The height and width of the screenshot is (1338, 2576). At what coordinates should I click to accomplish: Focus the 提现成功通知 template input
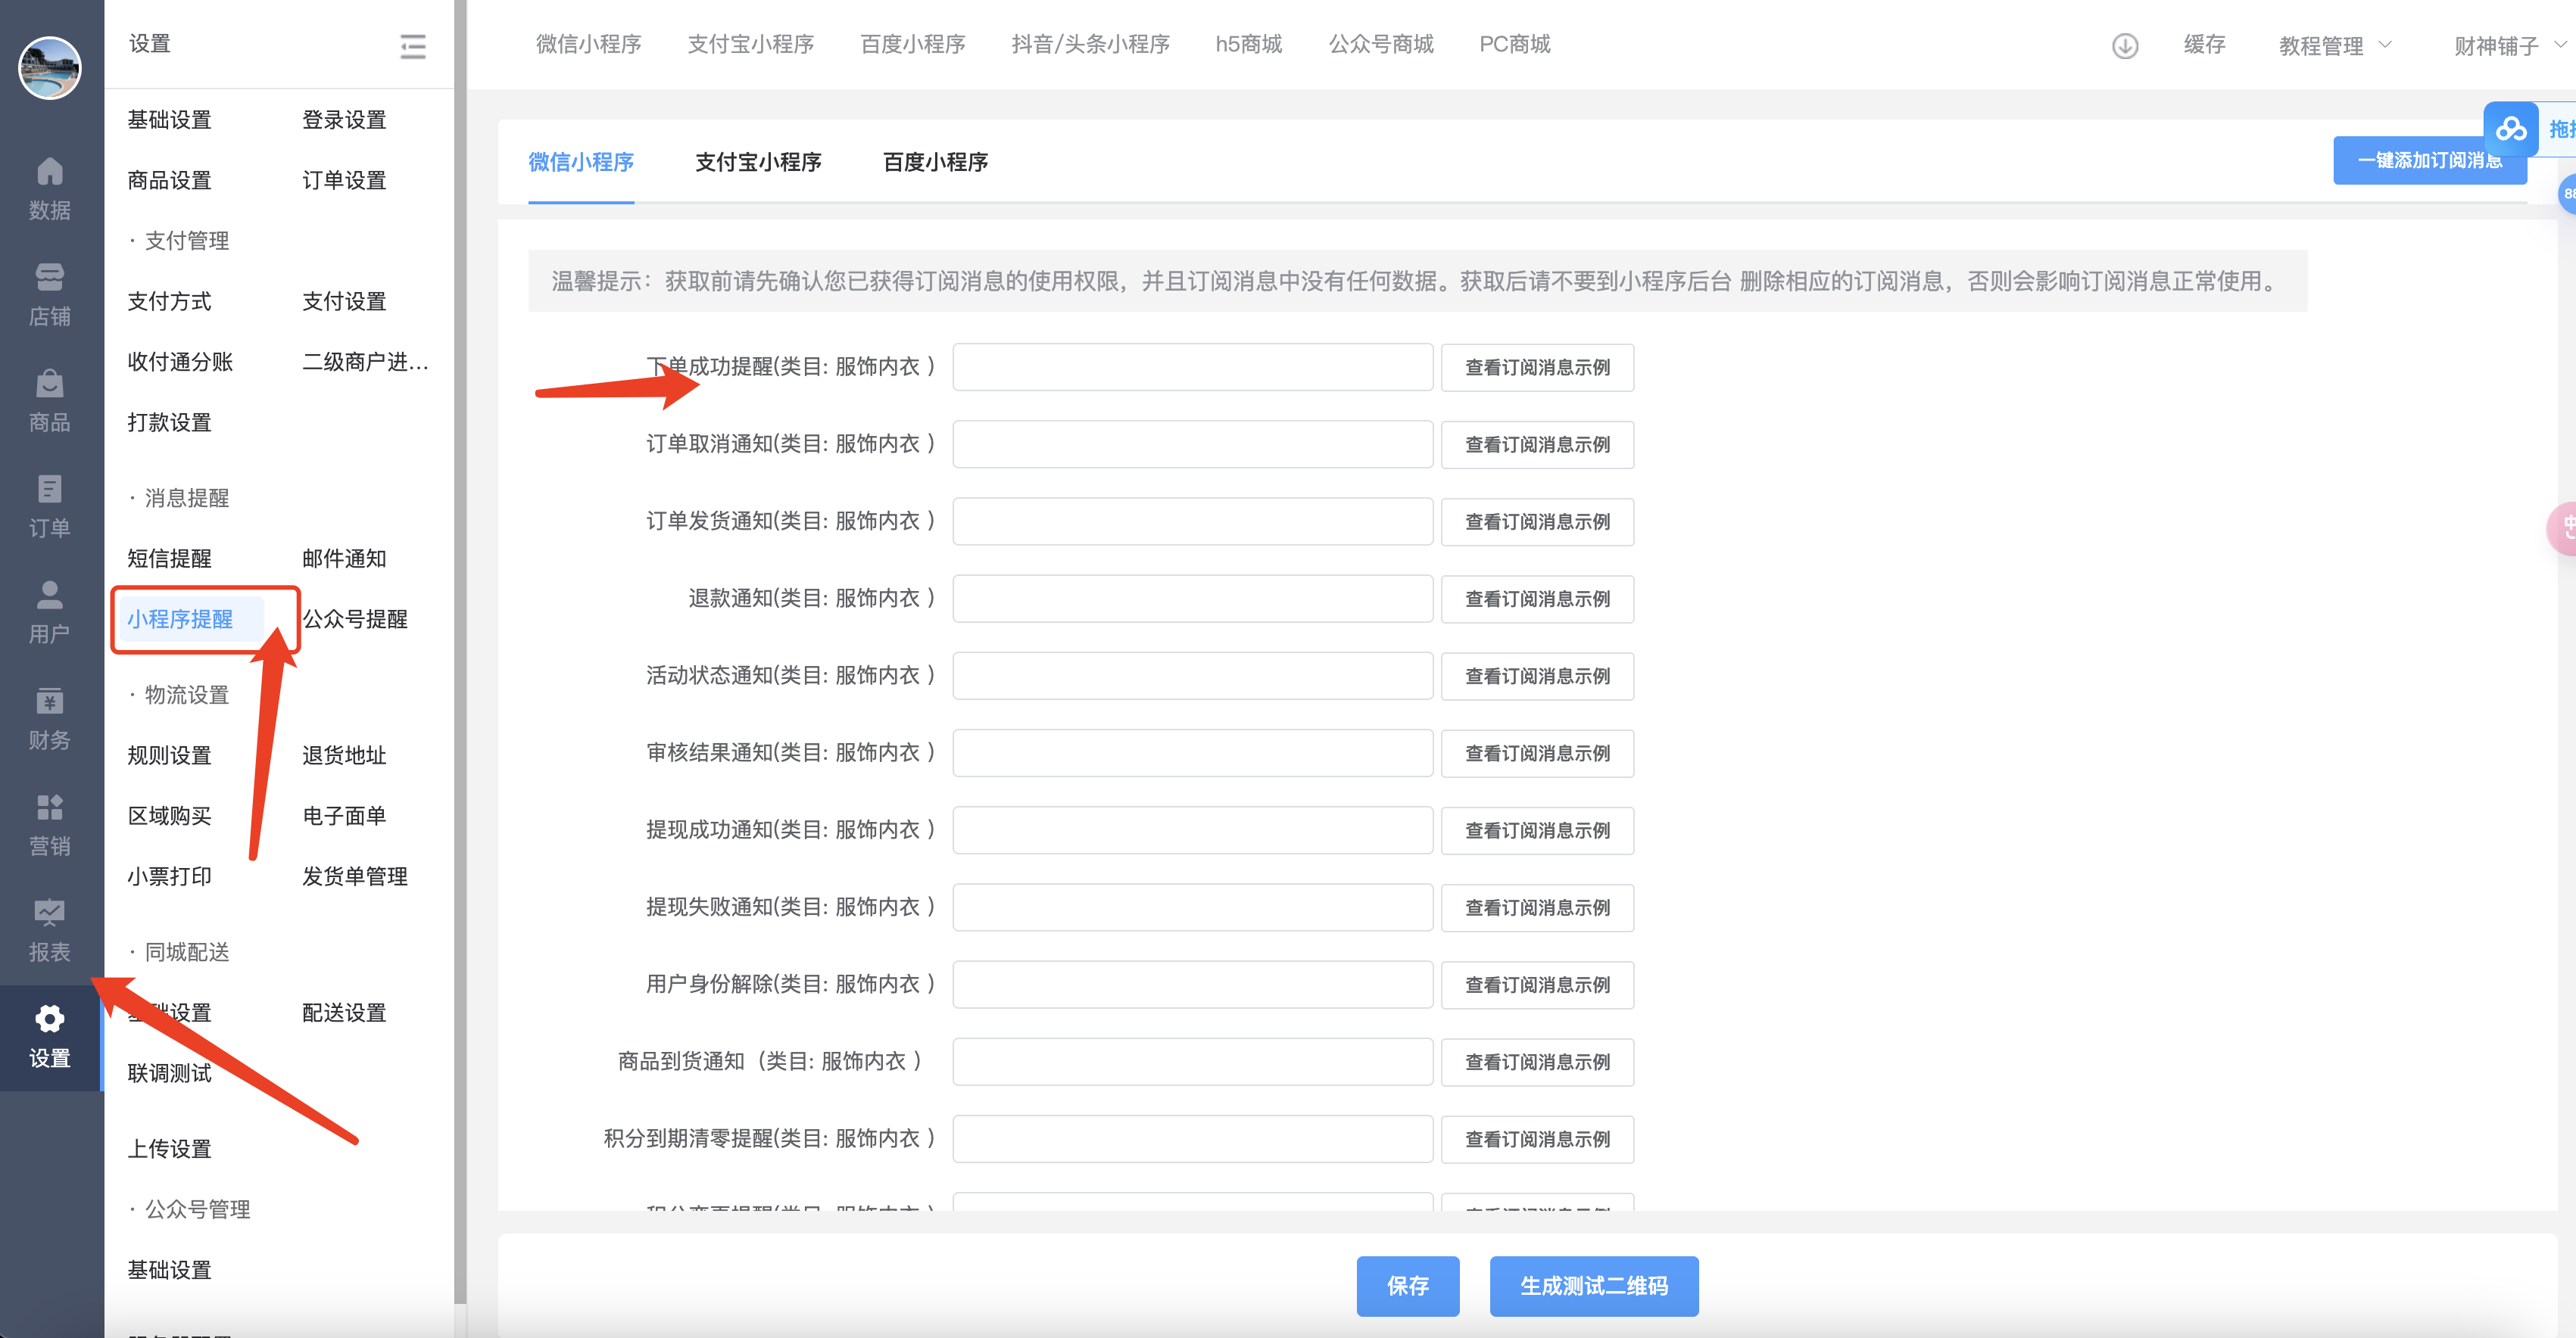1192,830
